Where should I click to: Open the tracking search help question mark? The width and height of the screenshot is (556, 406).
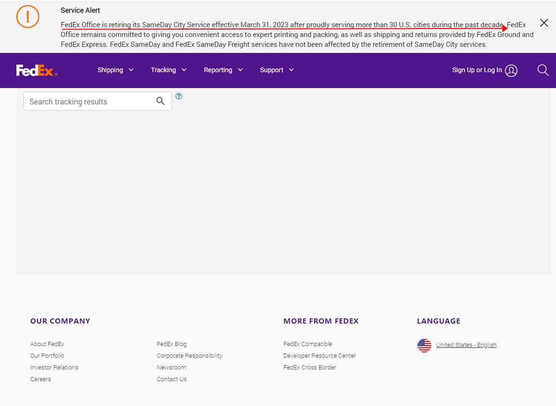(x=179, y=96)
